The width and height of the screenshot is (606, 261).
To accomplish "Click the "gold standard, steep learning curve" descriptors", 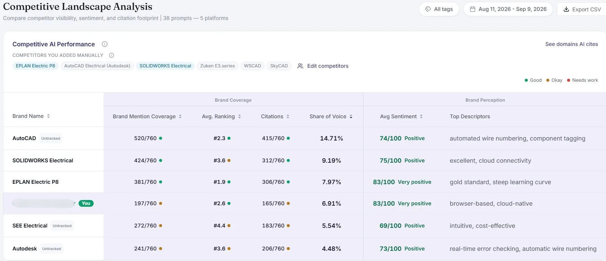I will [500, 182].
